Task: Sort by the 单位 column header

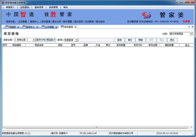Action: (108, 45)
